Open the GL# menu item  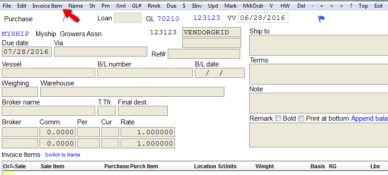tap(136, 6)
